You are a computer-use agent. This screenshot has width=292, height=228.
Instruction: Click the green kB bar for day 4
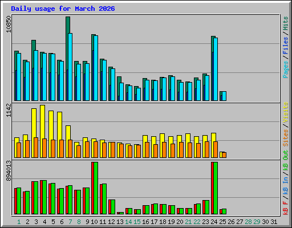coord(44,197)
